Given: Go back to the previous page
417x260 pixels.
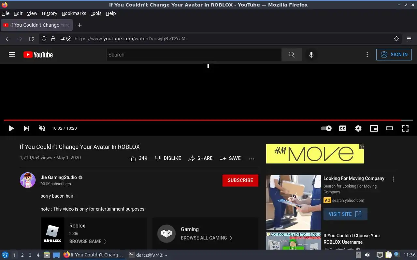Looking at the screenshot, I should coord(8,39).
